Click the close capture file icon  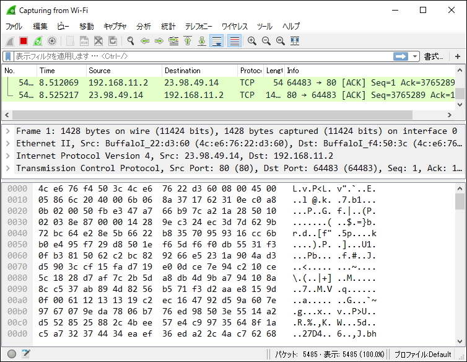(x=98, y=41)
